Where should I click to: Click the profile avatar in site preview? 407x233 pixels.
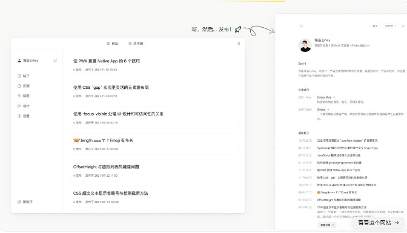[305, 45]
